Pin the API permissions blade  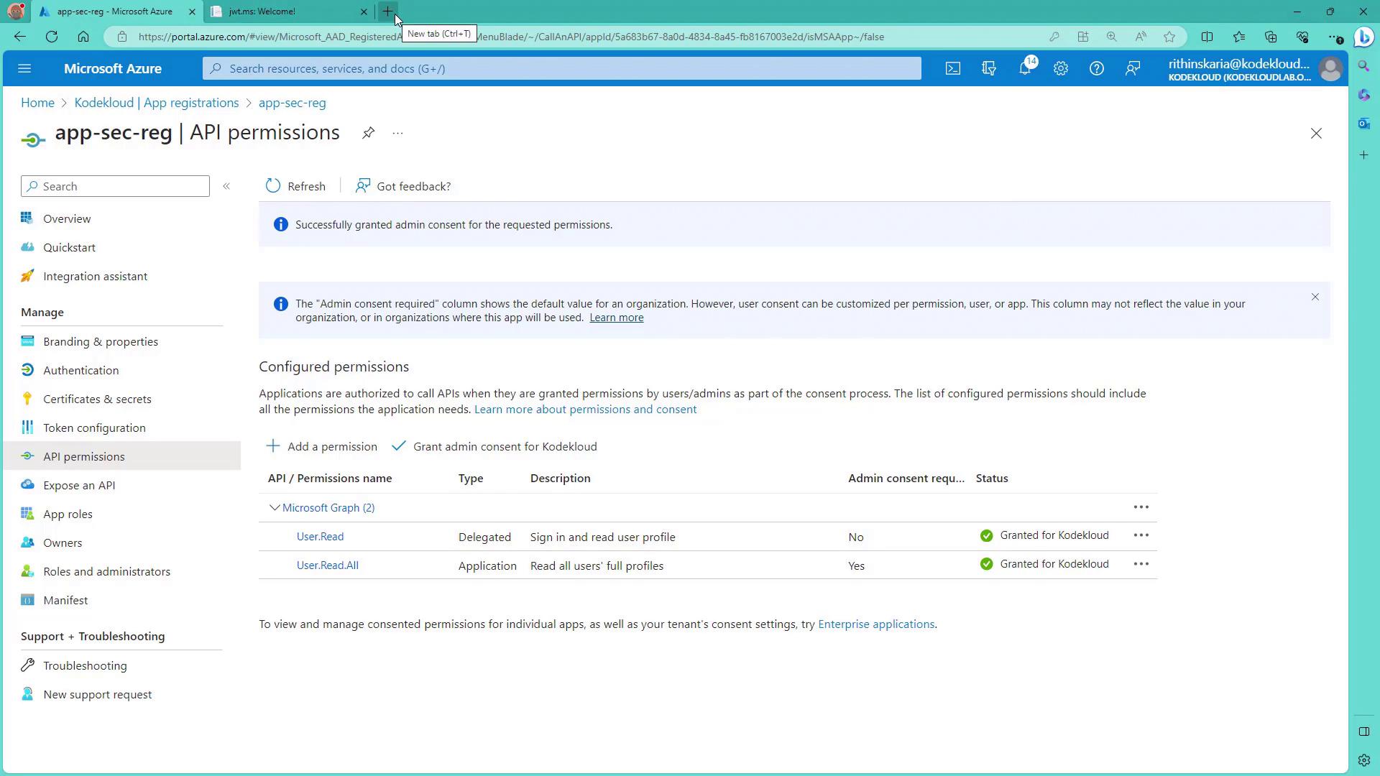368,133
